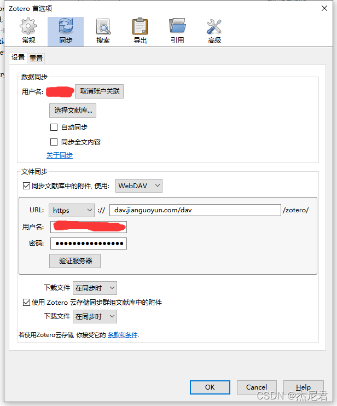This screenshot has height=406, width=337.
Task: Click the 验证服务器 button
Action: point(75,261)
